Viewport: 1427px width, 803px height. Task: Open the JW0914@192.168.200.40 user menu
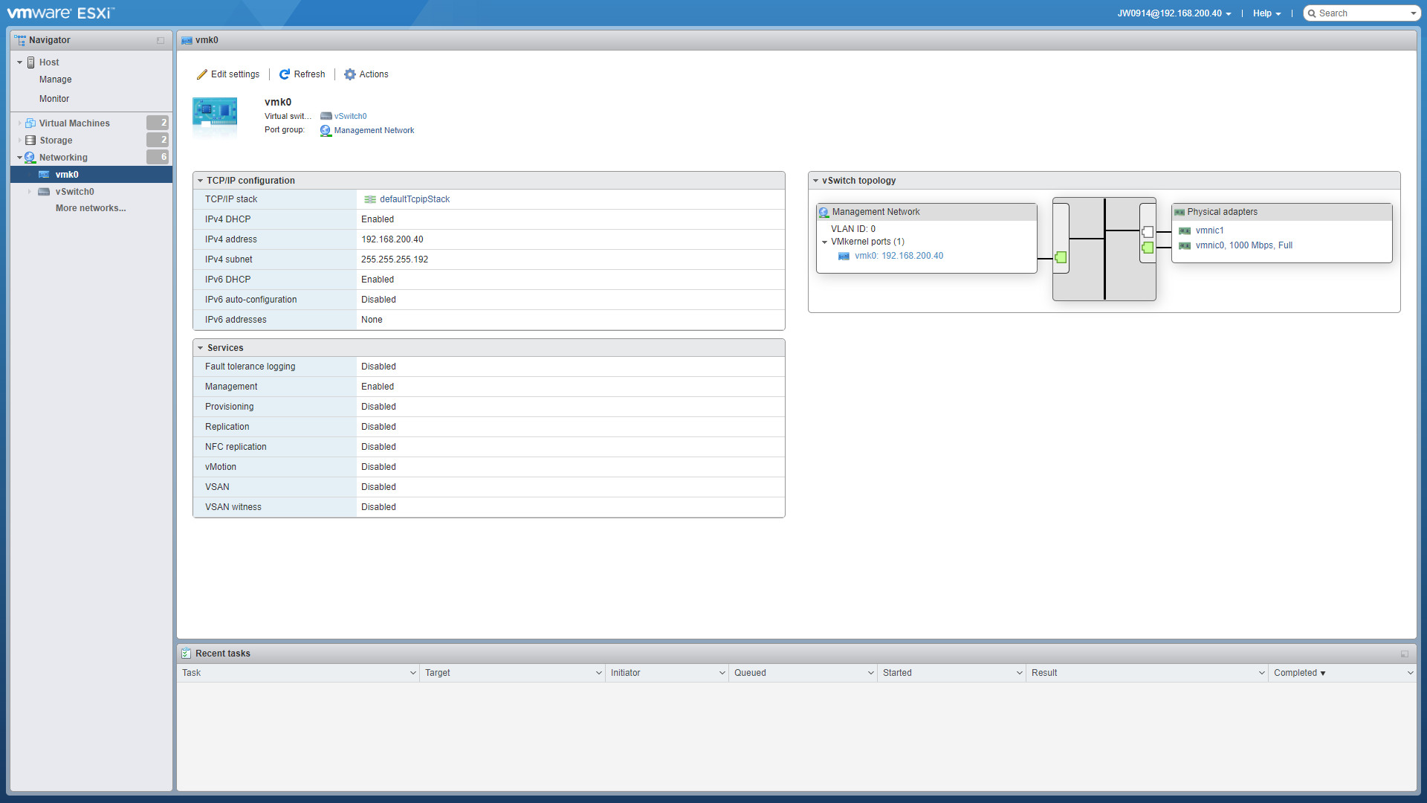pyautogui.click(x=1174, y=13)
